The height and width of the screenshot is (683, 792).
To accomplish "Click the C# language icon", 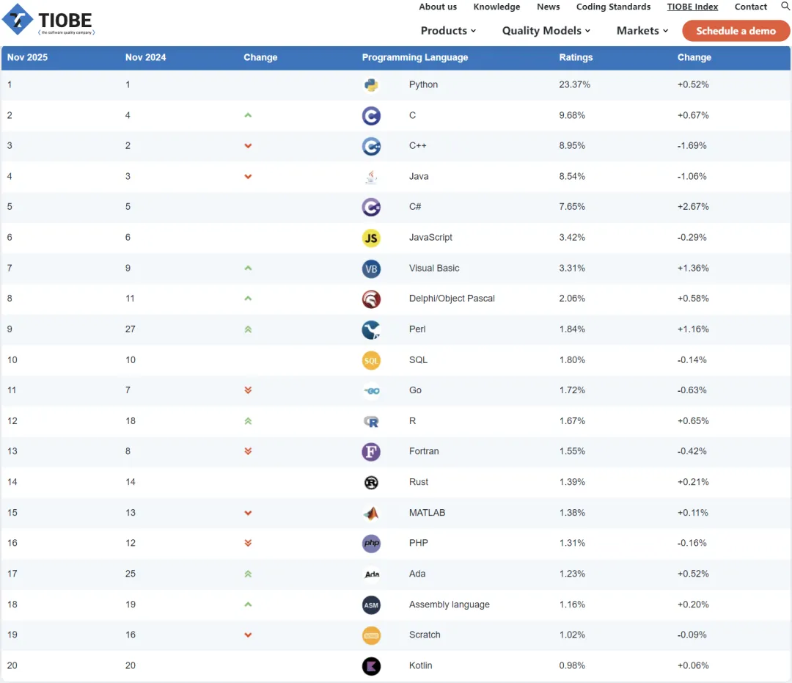I will coord(371,207).
